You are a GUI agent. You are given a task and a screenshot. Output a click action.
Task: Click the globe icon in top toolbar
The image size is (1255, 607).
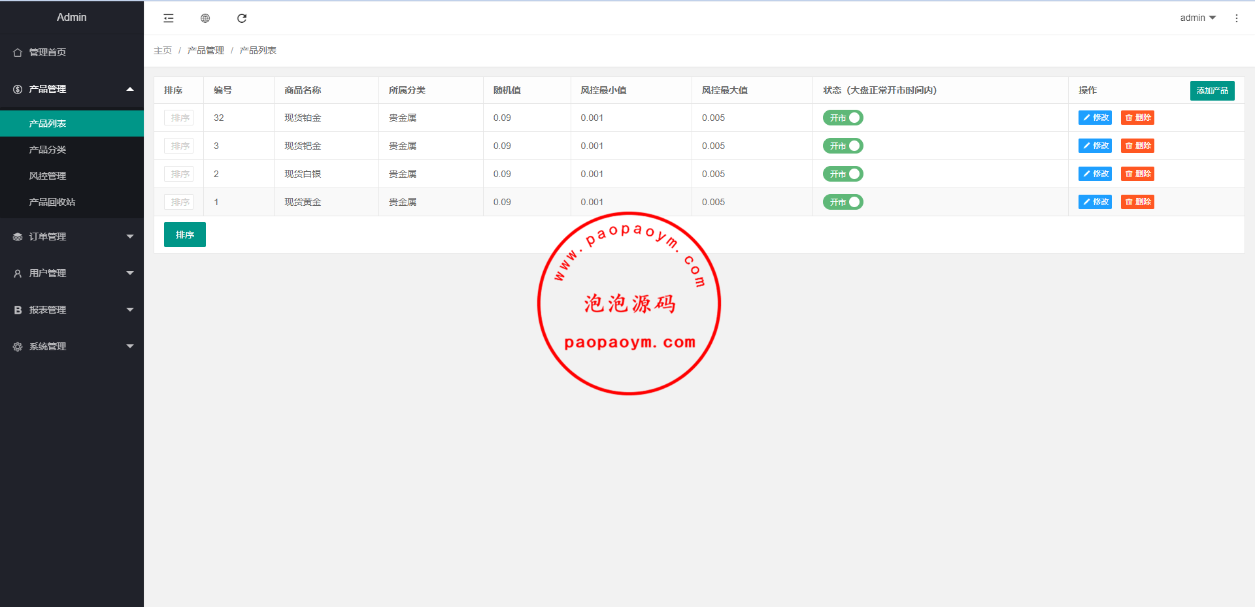[205, 18]
